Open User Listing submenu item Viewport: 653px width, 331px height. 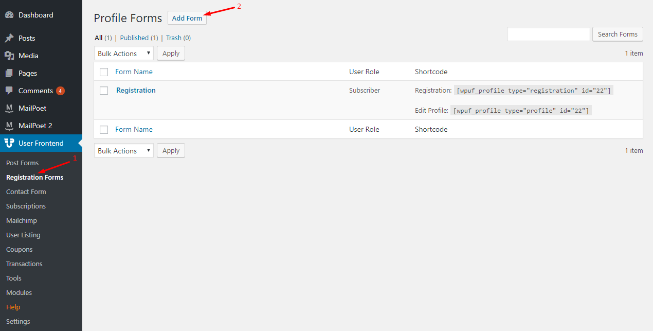pyautogui.click(x=23, y=235)
